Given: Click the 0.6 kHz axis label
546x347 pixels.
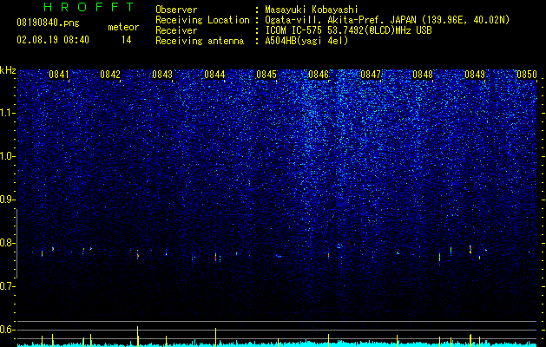Looking at the screenshot, I should pyautogui.click(x=7, y=330).
